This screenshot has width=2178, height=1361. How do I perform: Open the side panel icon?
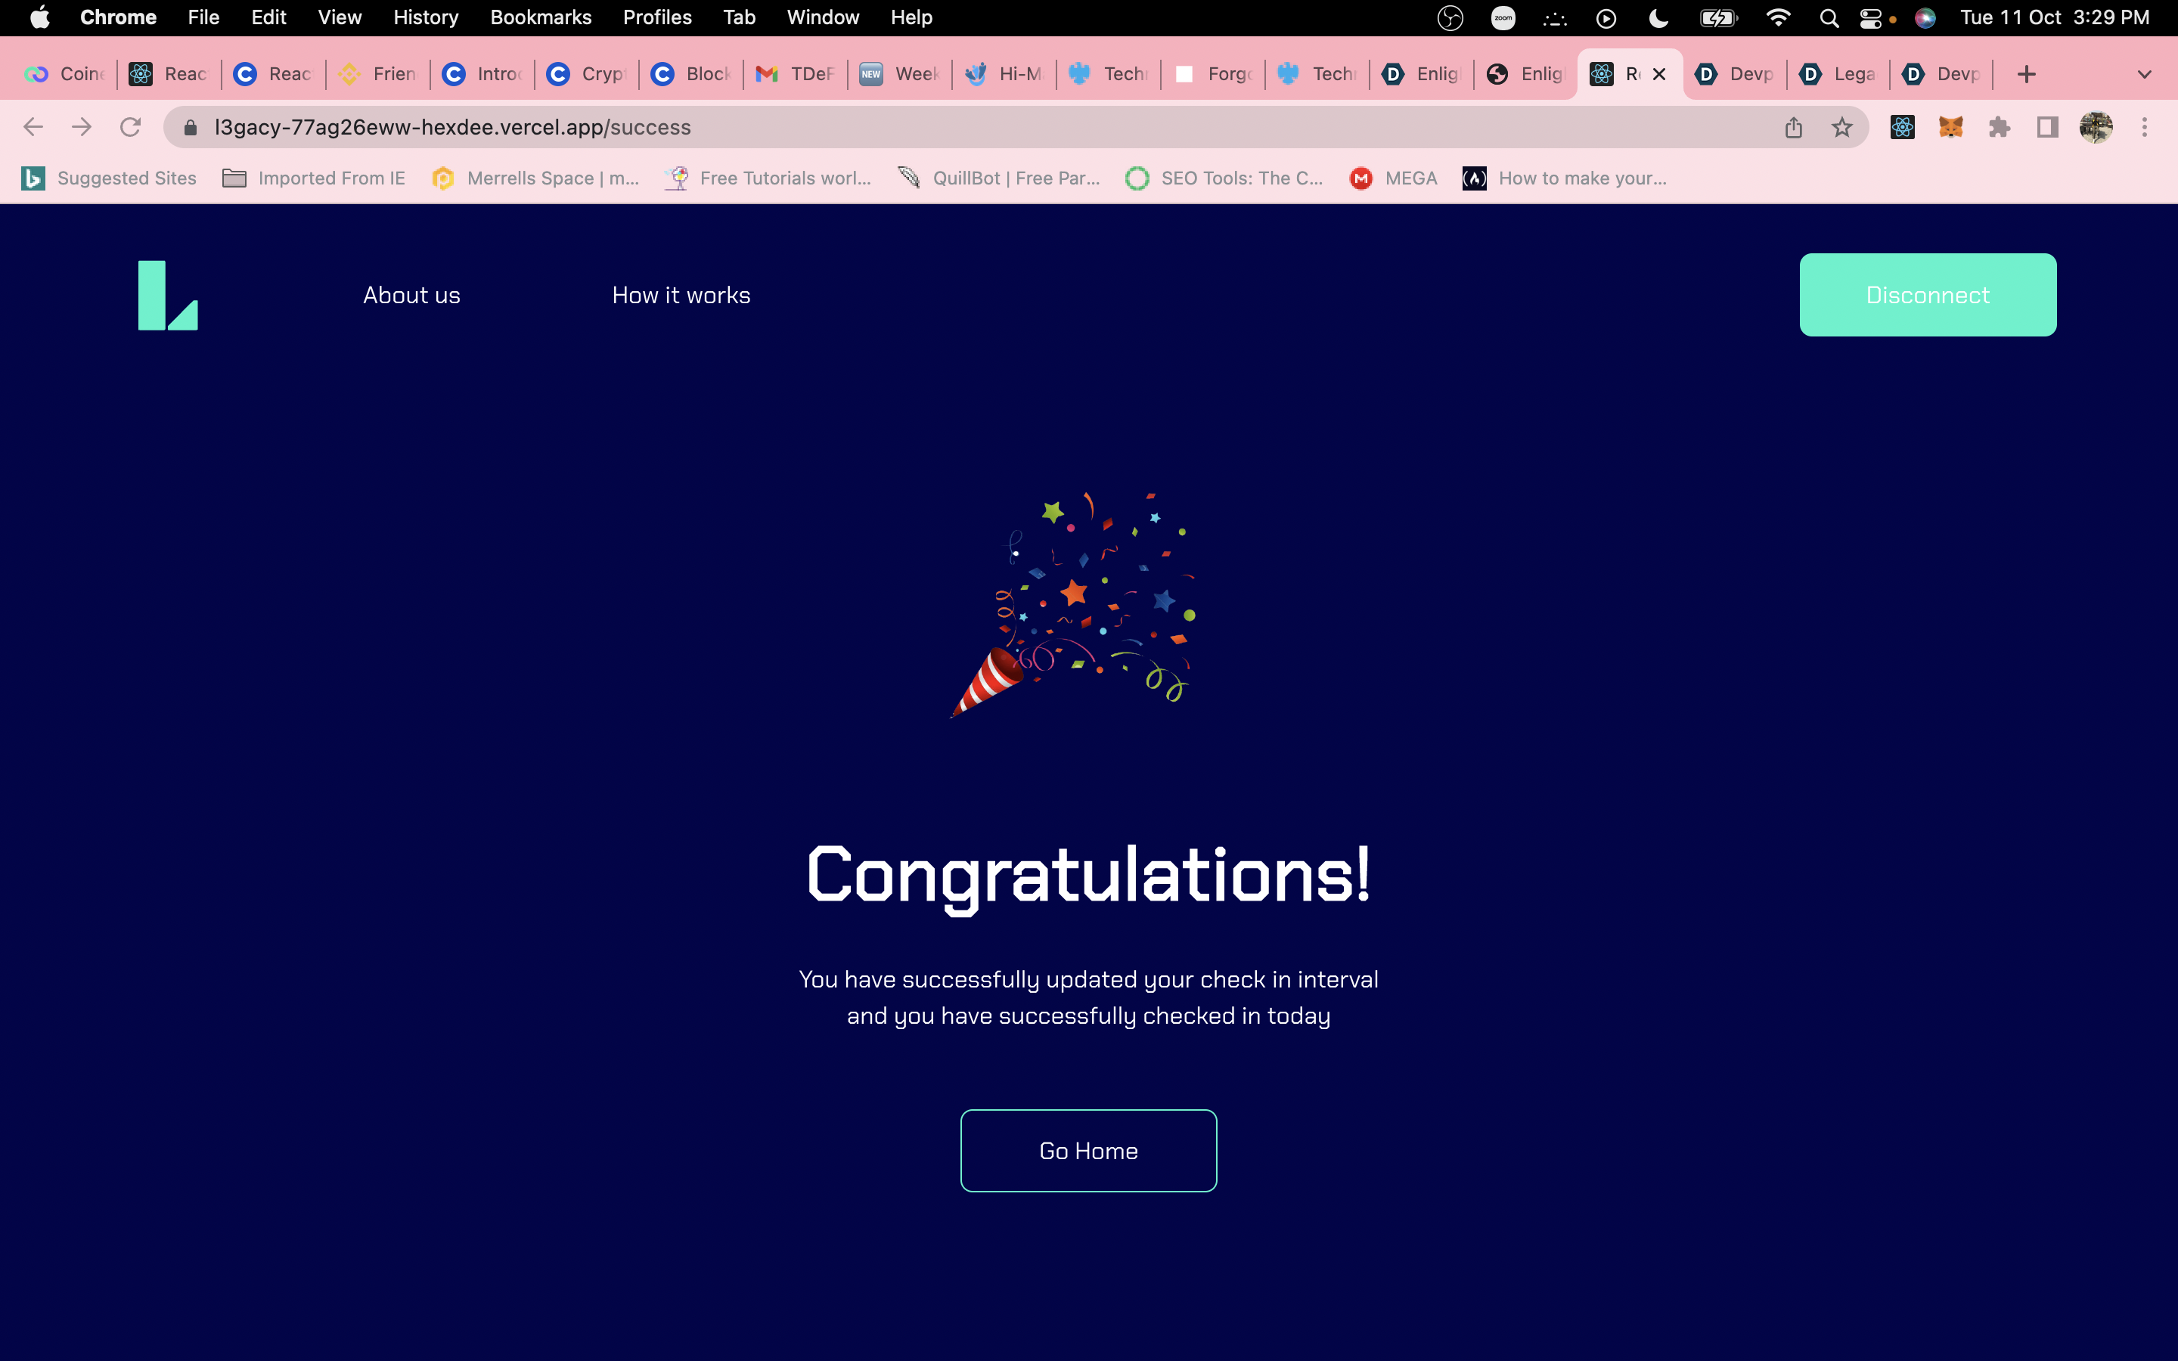(2047, 127)
